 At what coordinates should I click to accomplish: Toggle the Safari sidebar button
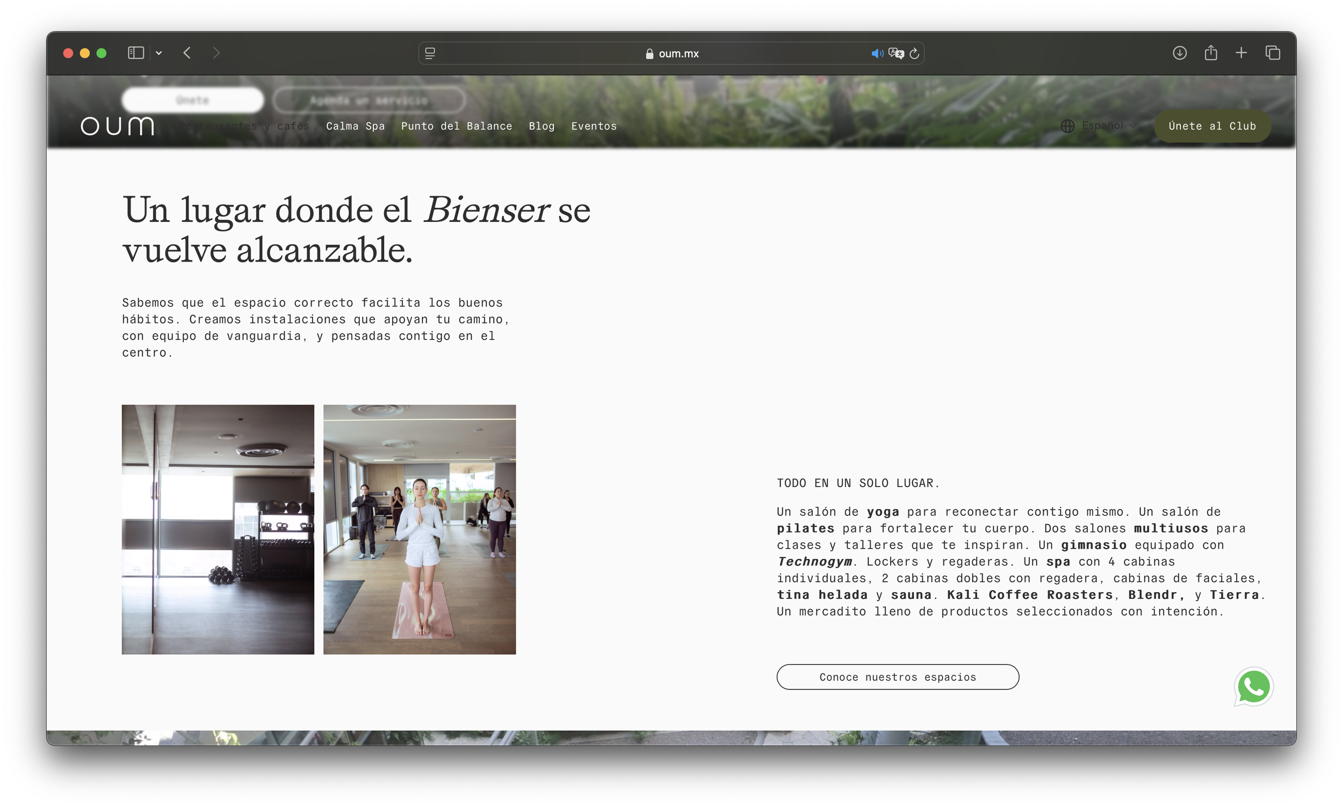point(135,53)
